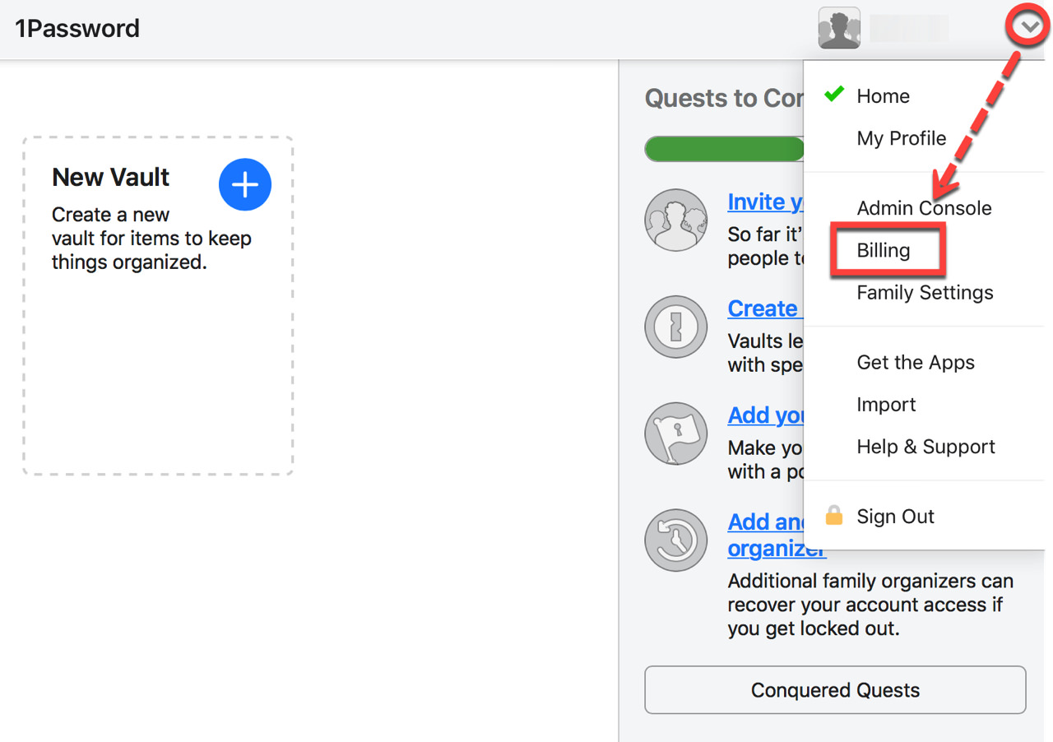This screenshot has width=1053, height=742.
Task: Click the 1Password header title
Action: pos(77,28)
